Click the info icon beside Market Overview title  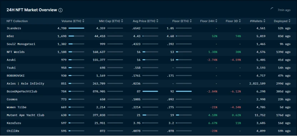coord(60,10)
